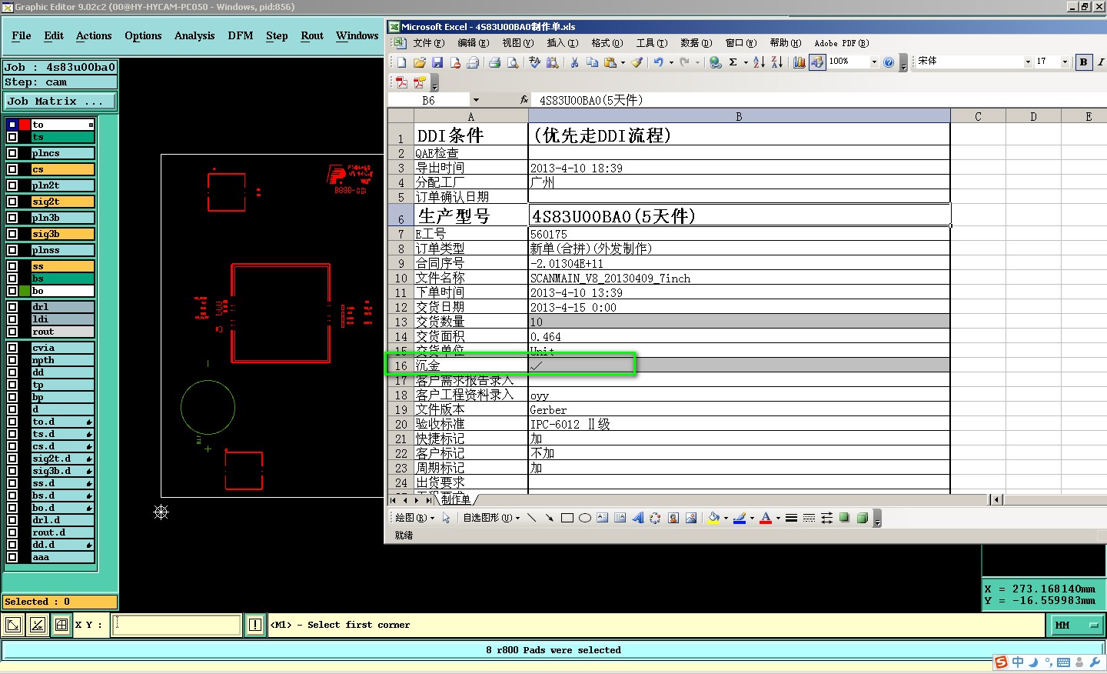Viewport: 1107px width, 674px height.
Task: Click the Fill Color paint bucket swatch
Action: click(x=714, y=518)
